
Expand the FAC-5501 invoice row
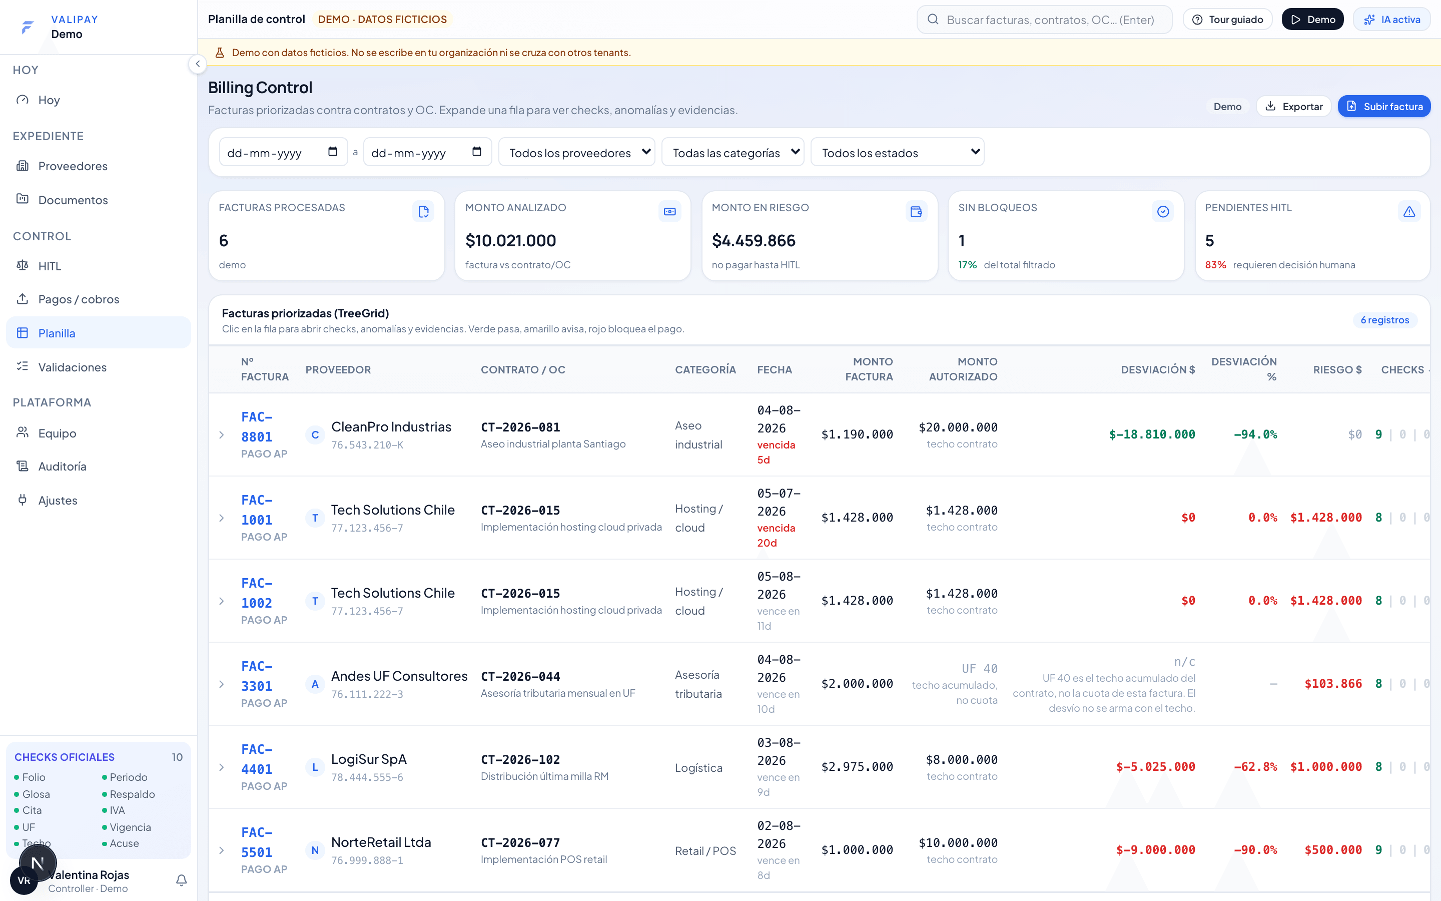tap(222, 850)
